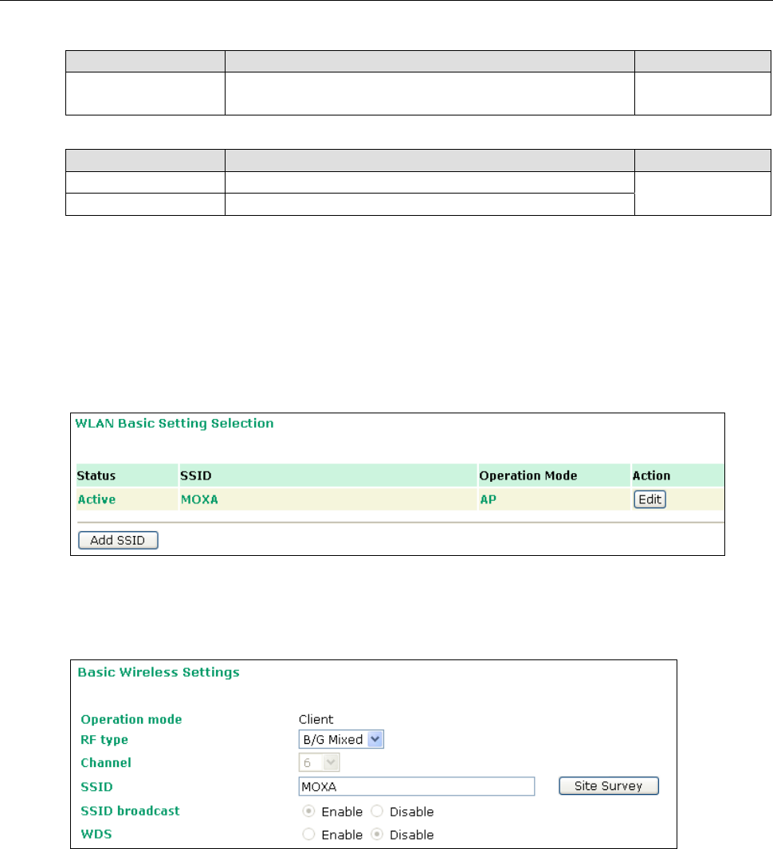
Task: Click the Channel label
Action: click(x=106, y=762)
